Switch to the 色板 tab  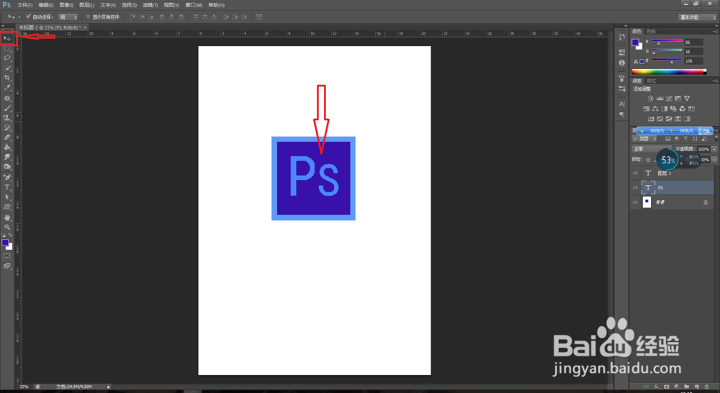pyautogui.click(x=651, y=31)
